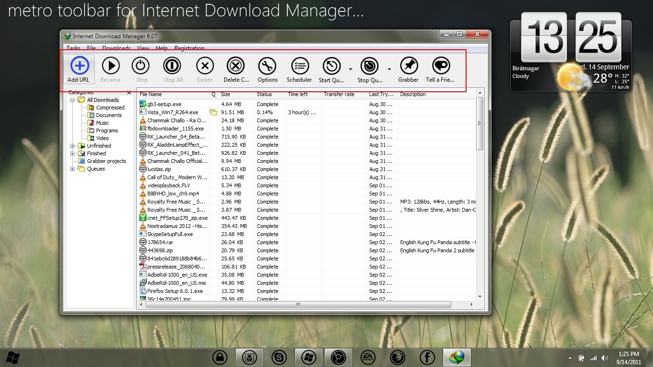Open the Grabber pin icon
The width and height of the screenshot is (653, 367).
409,65
